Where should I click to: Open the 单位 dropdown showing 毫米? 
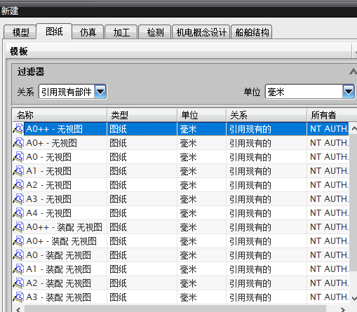point(310,92)
